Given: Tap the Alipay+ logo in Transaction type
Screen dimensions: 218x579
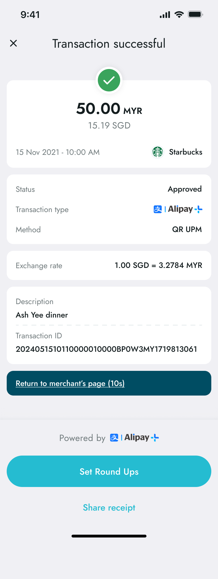Looking at the screenshot, I should (178, 209).
